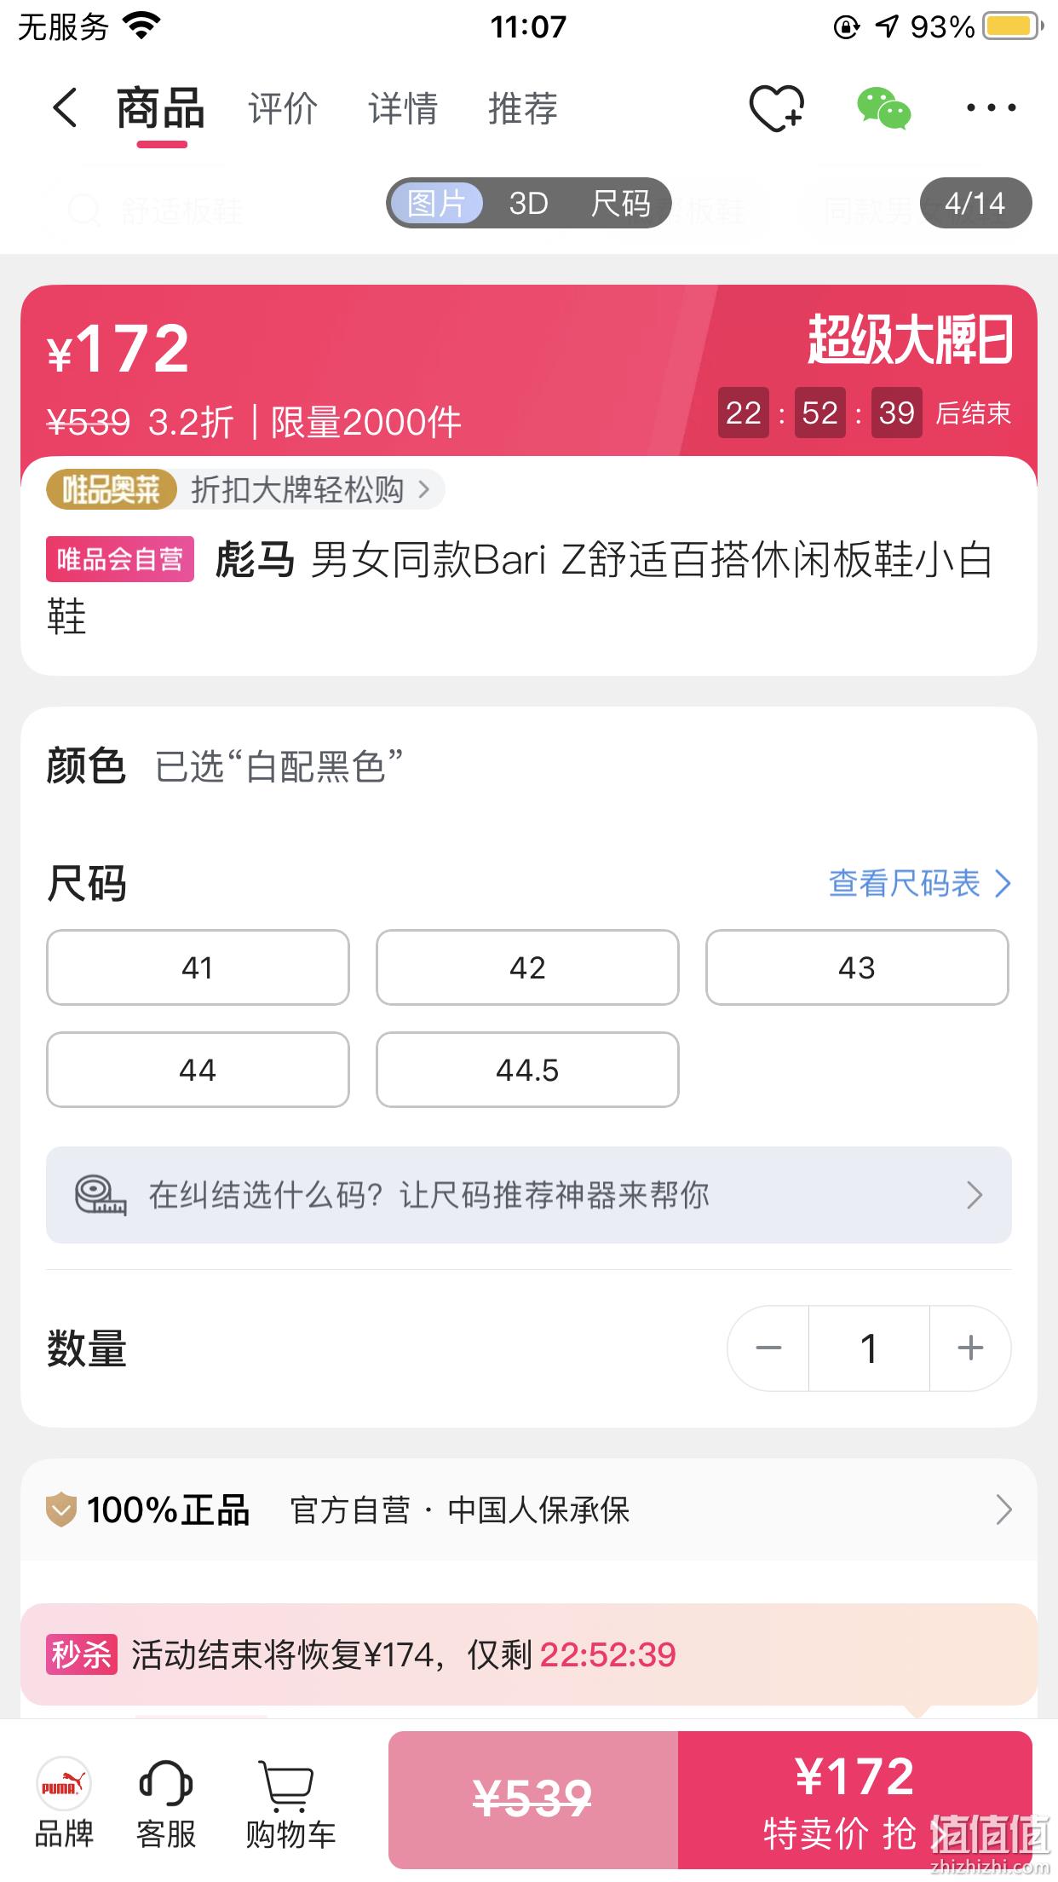The height and width of the screenshot is (1882, 1058).
Task: Open the three-dot more options menu
Action: pos(991,108)
